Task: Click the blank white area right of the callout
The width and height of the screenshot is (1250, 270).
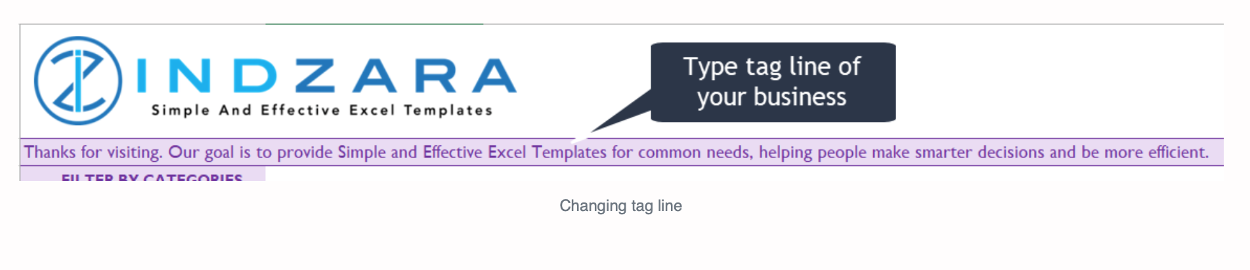Action: (1057, 82)
